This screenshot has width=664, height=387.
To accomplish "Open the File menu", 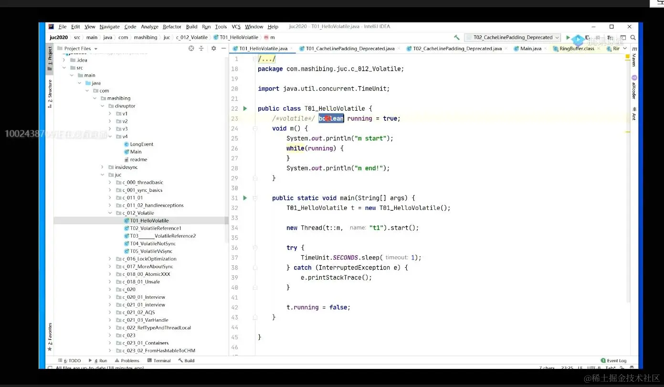I will pyautogui.click(x=63, y=27).
